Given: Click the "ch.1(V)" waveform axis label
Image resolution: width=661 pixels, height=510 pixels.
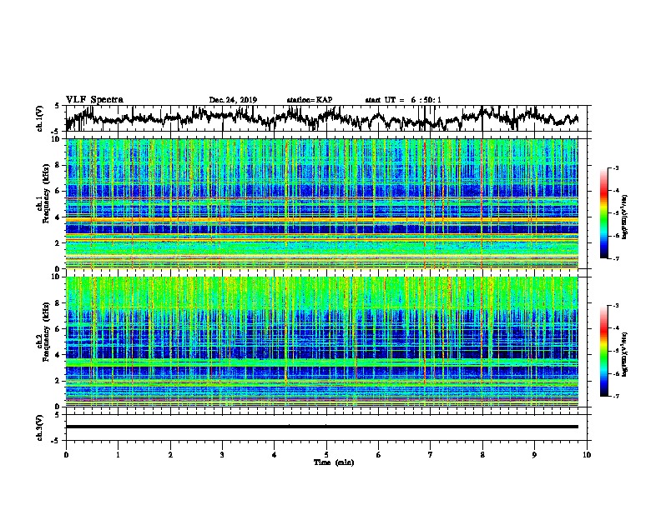Looking at the screenshot, I should click(40, 118).
